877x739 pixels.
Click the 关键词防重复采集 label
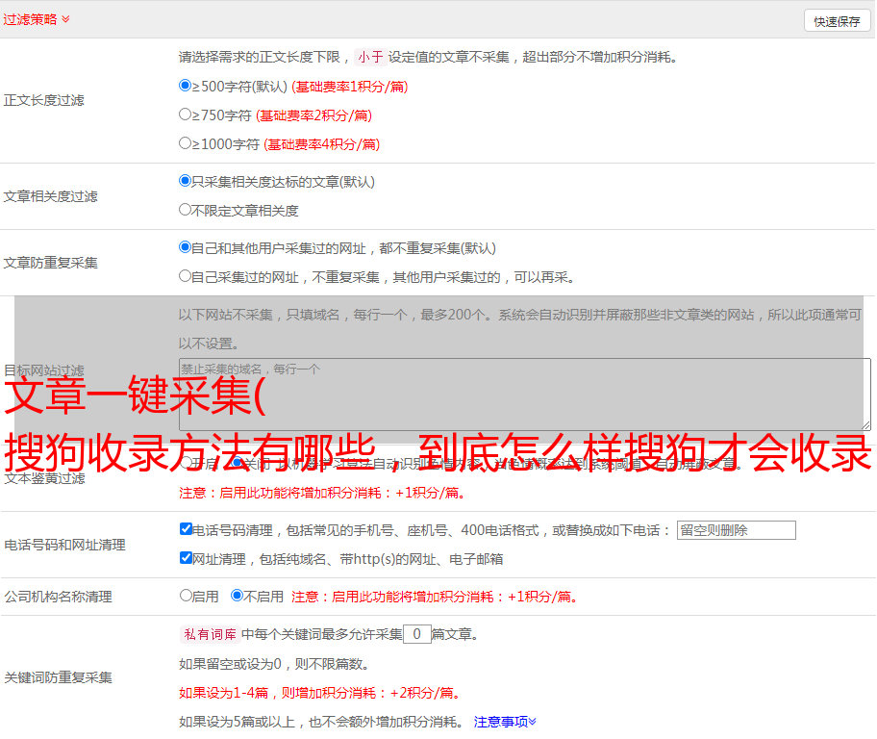click(58, 677)
